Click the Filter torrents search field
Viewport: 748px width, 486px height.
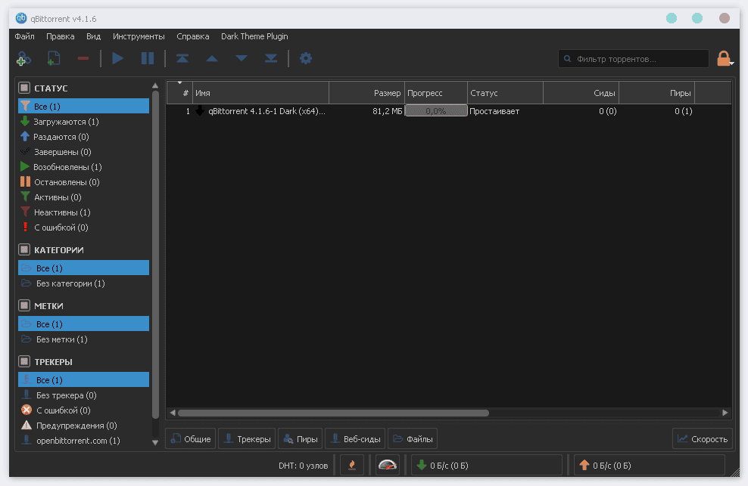point(634,59)
